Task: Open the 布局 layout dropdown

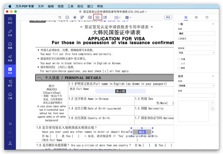Action: pos(196,86)
